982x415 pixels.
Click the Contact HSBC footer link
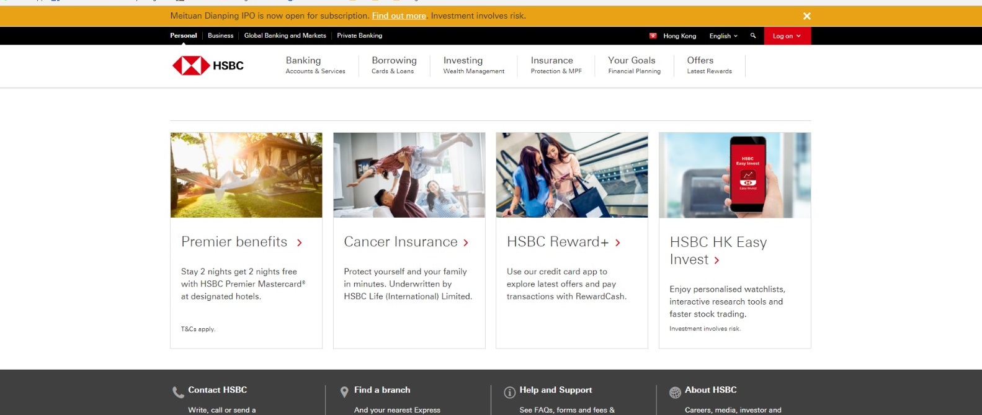click(218, 390)
